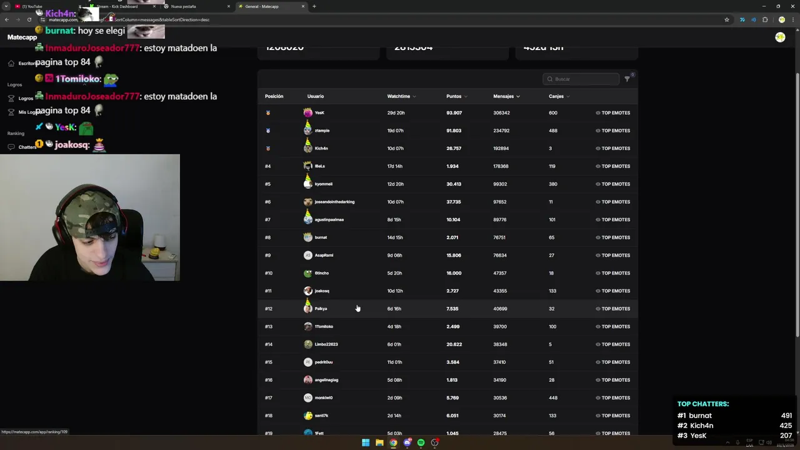Click burnat's avatar in row #8

coord(307,237)
